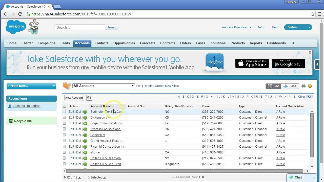Open the 1-12 of 12 records dropdown
Screen dimensions: 324x182
point(72,177)
